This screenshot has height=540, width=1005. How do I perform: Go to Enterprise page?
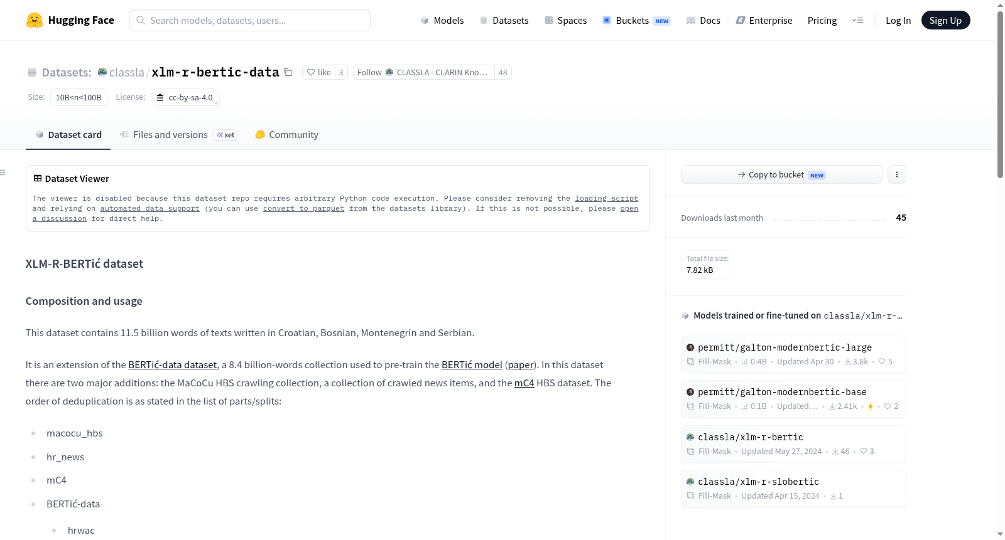[764, 20]
